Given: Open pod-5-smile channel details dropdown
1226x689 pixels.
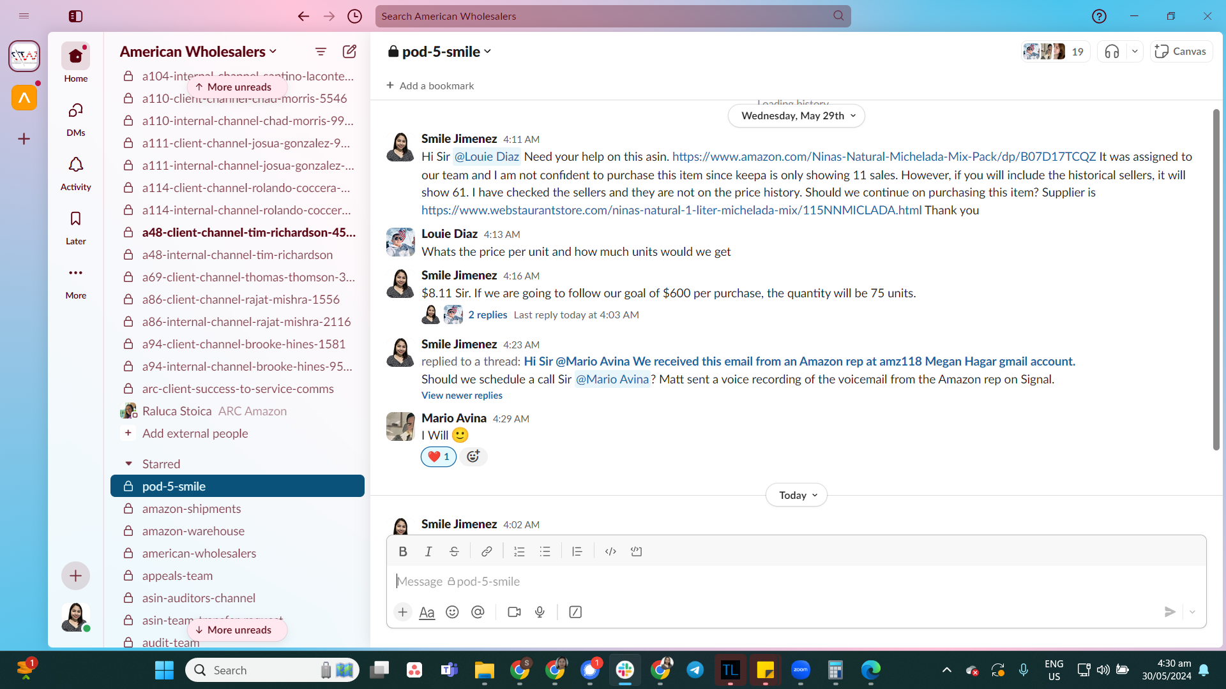Looking at the screenshot, I should click(x=439, y=52).
